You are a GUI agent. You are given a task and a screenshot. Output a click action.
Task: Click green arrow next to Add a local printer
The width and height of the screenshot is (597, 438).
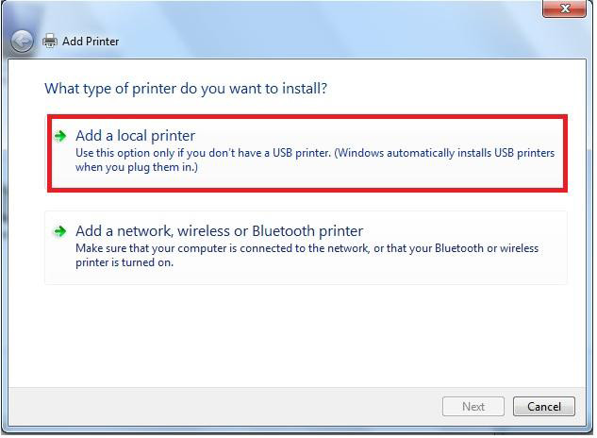tap(60, 136)
